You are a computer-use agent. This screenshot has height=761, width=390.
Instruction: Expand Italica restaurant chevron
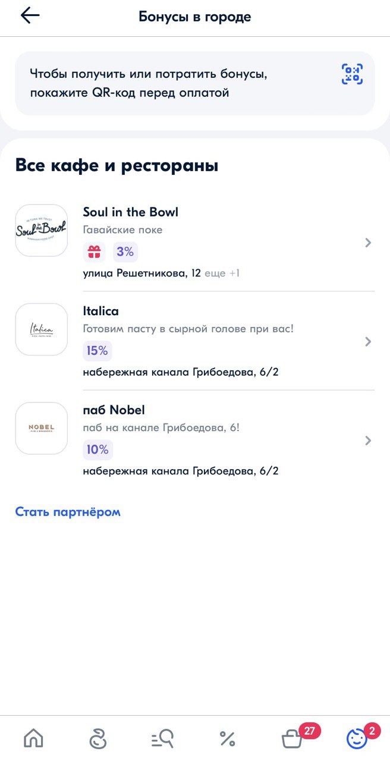pyautogui.click(x=368, y=342)
